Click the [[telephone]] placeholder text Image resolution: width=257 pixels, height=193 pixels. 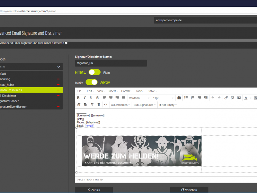93,122
